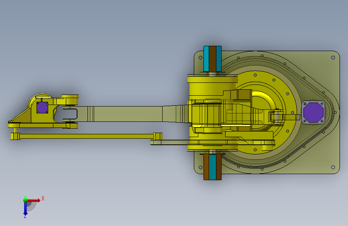
Task: Click the bottom-left corner hole of base plate
Action: point(200,167)
